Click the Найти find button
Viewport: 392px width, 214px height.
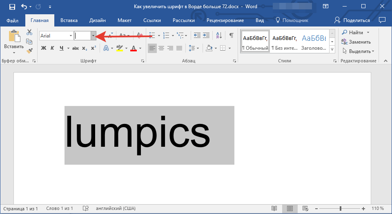(355, 33)
